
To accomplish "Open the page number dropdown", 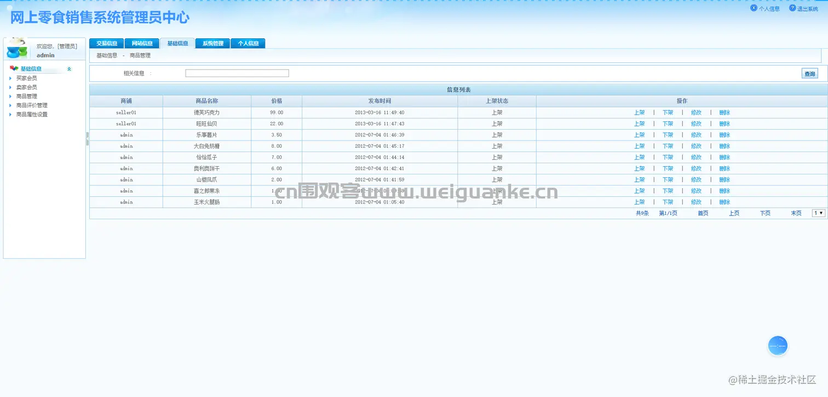I will click(818, 213).
